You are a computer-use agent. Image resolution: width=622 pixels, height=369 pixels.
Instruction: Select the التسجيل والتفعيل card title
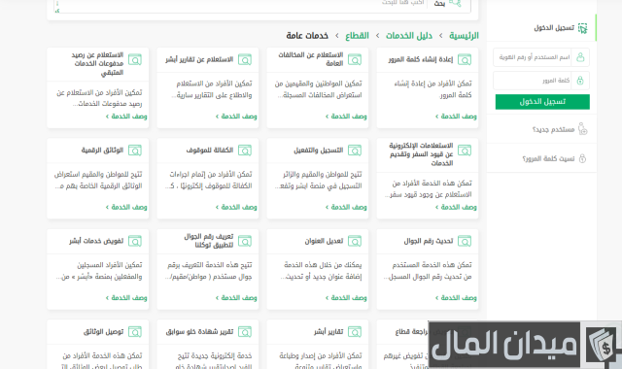pos(318,151)
